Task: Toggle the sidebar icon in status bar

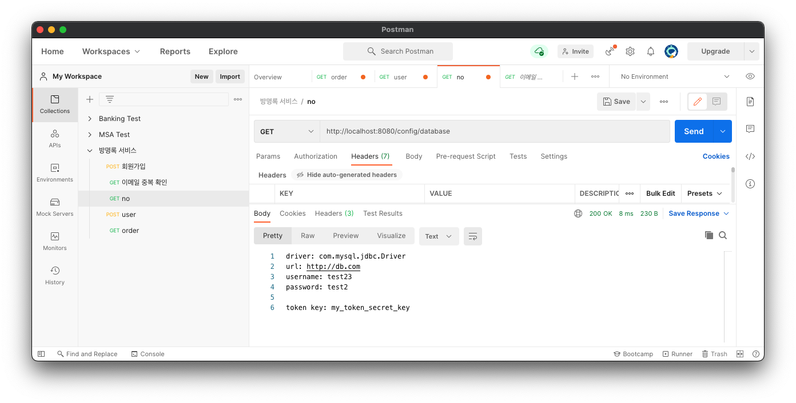Action: (41, 354)
